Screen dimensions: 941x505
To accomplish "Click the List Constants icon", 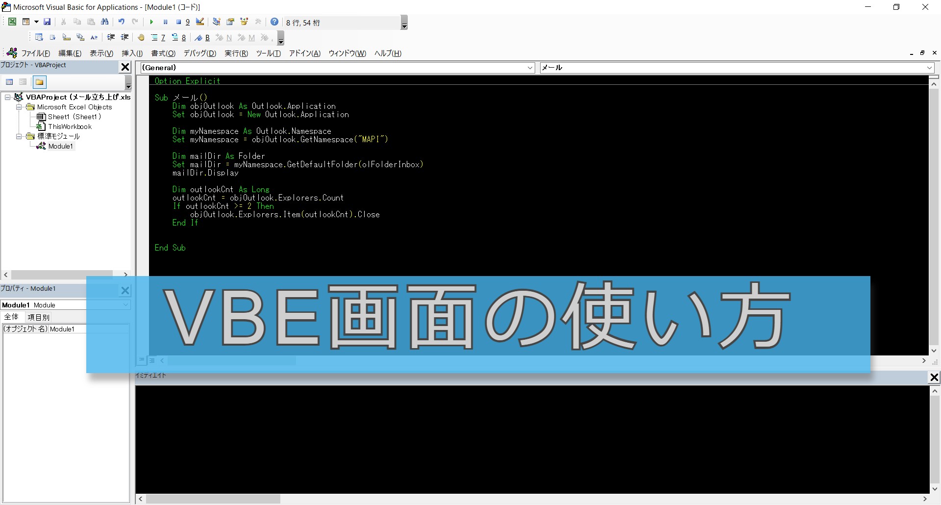I will click(53, 38).
